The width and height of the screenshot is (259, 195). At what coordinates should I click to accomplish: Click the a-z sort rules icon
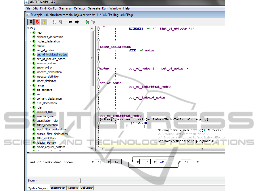coord(54,22)
